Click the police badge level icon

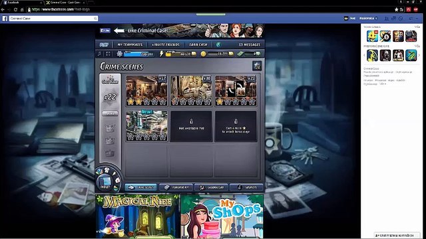pos(120,54)
